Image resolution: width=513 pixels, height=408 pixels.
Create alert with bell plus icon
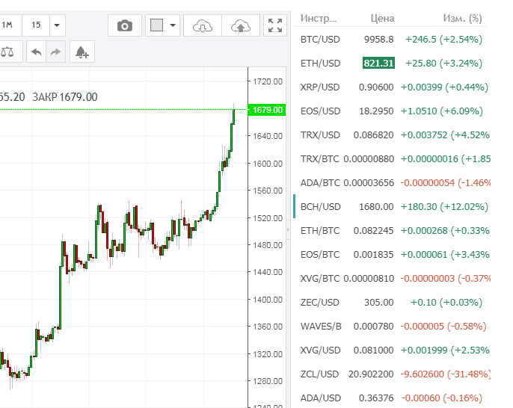pyautogui.click(x=82, y=52)
